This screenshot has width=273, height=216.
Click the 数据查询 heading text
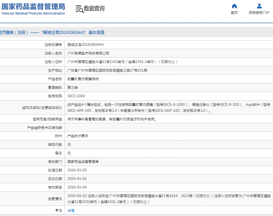coord(94,8)
